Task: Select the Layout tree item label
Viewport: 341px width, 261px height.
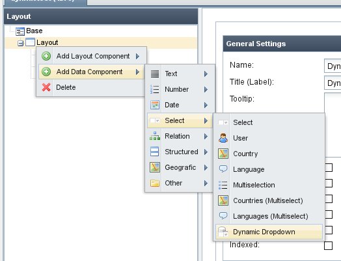Action: (48, 42)
